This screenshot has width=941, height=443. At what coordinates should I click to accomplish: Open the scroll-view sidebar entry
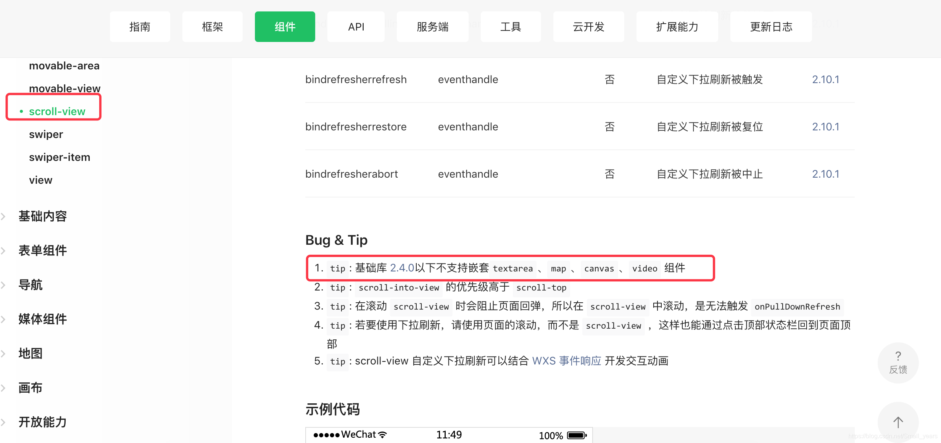[x=57, y=111]
